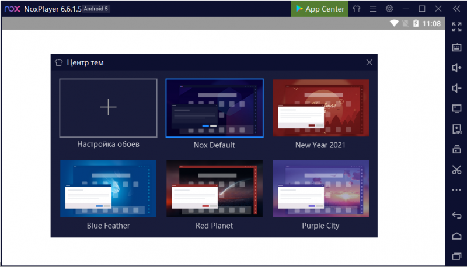Click the Центр тем dialog title
This screenshot has height=267, width=467.
(x=85, y=63)
